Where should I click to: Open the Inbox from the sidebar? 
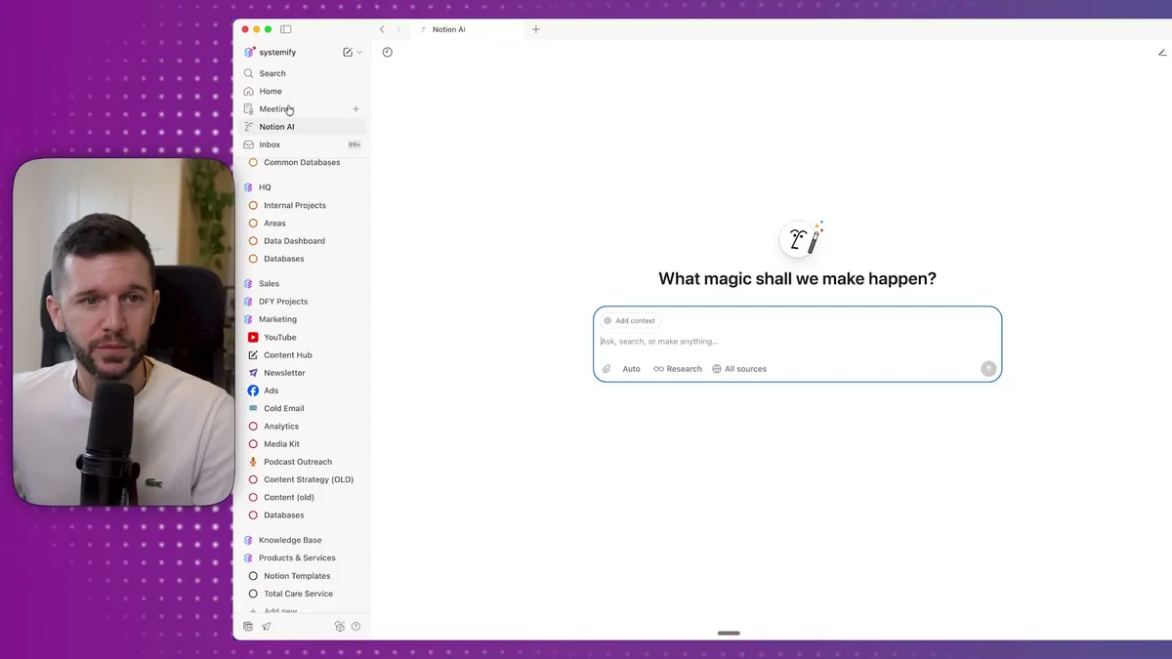[268, 144]
